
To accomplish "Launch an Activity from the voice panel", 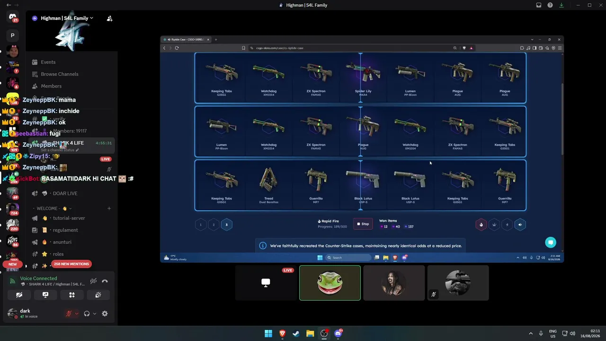I will [x=72, y=295].
